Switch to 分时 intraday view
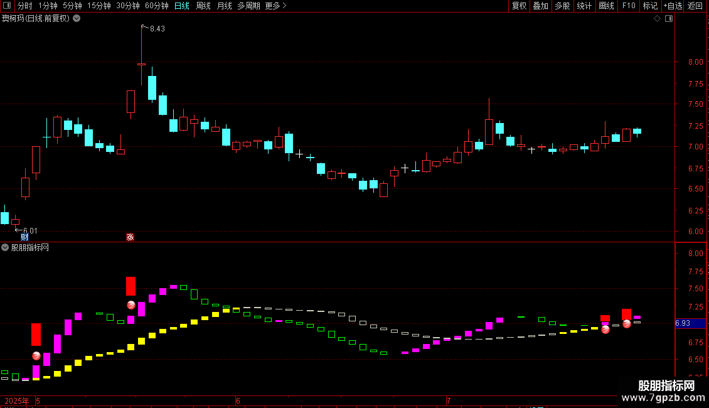Image resolution: width=709 pixels, height=408 pixels. point(25,6)
